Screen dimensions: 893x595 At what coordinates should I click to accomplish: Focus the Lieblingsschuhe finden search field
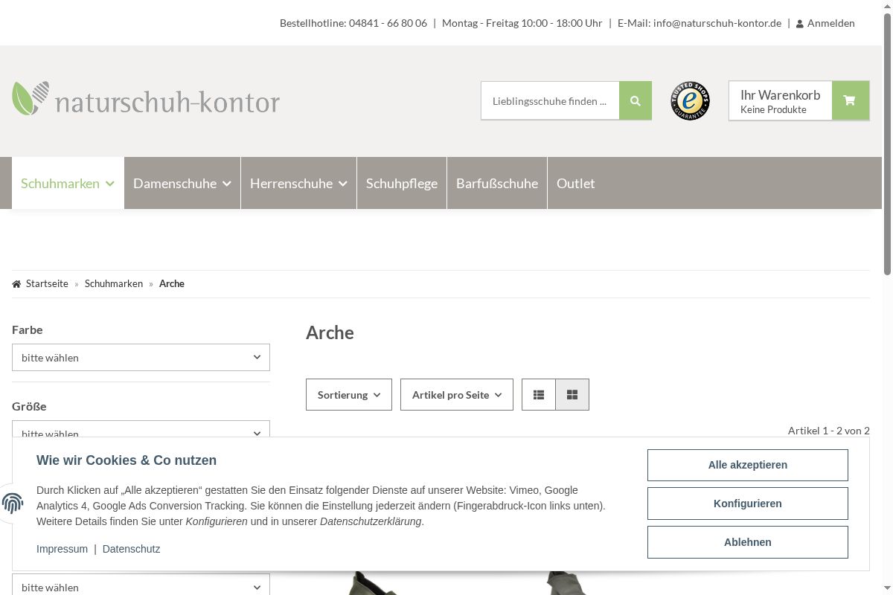(550, 101)
